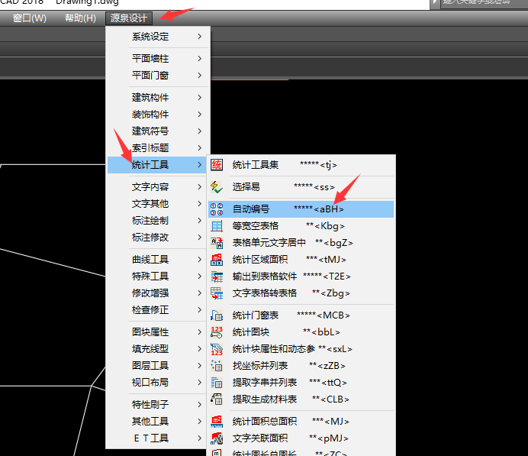This screenshot has width=528, height=456.
Task: Choose 统计面积总面积 menu item
Action: [301, 422]
